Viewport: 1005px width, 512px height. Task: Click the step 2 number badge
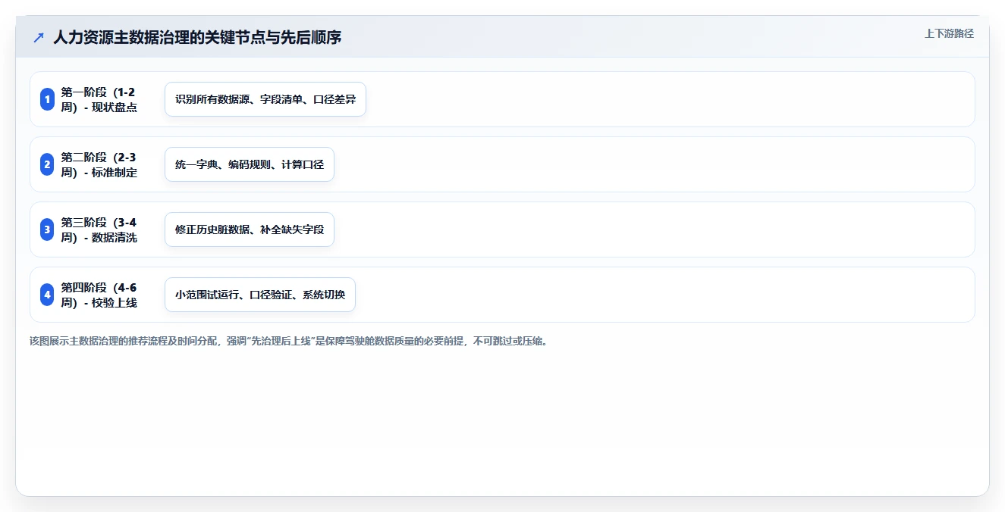(x=47, y=164)
